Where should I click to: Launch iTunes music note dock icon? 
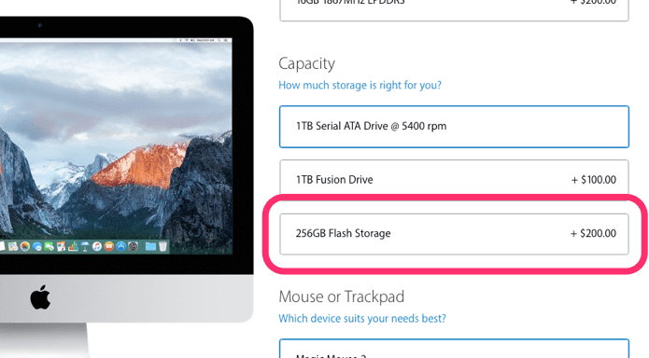[97, 246]
